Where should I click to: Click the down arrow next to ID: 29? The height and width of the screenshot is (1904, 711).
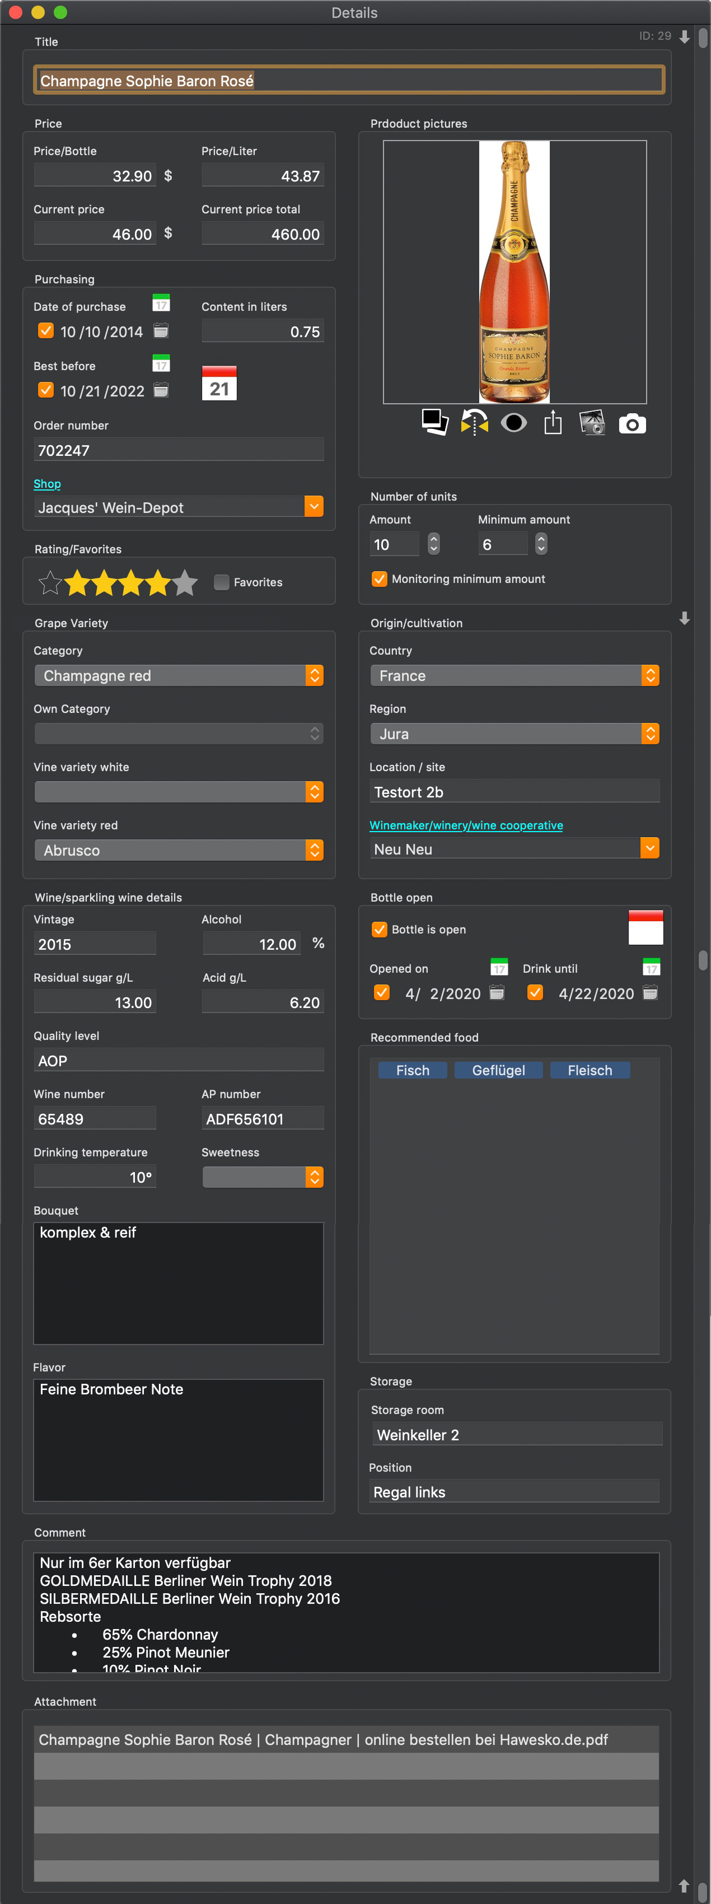tap(684, 37)
